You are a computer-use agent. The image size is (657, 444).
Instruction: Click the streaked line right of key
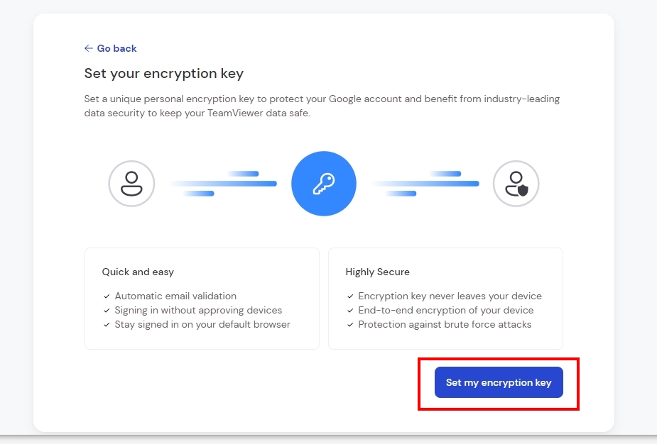[x=425, y=184]
